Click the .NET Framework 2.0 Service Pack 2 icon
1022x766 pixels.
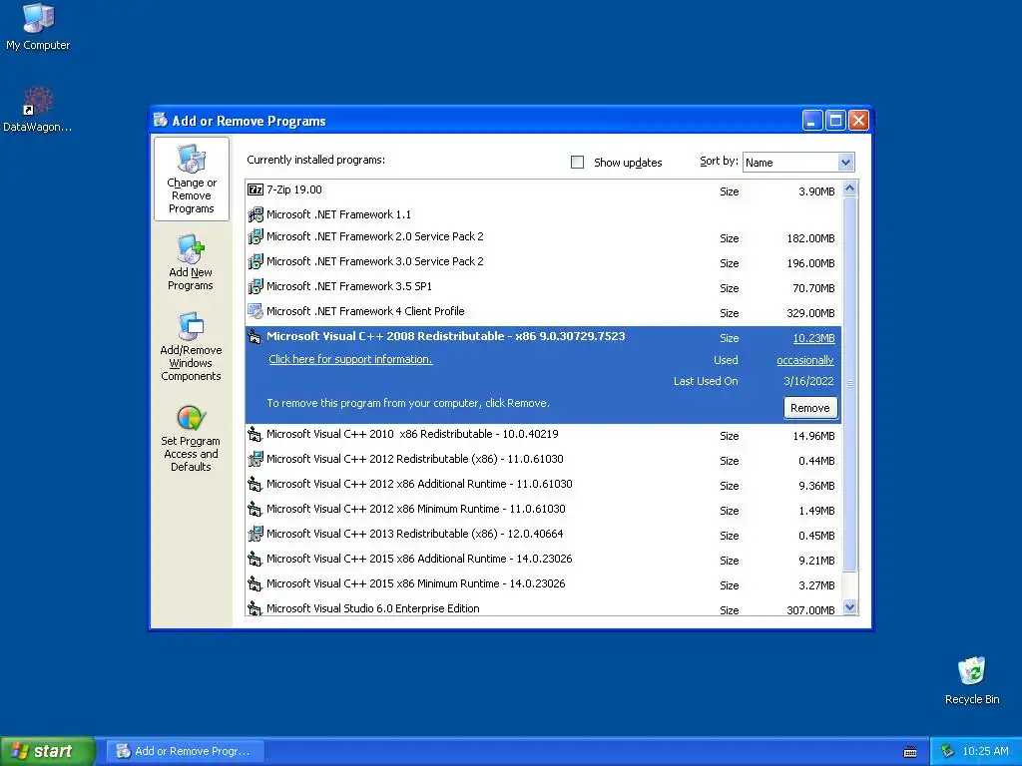(x=255, y=236)
